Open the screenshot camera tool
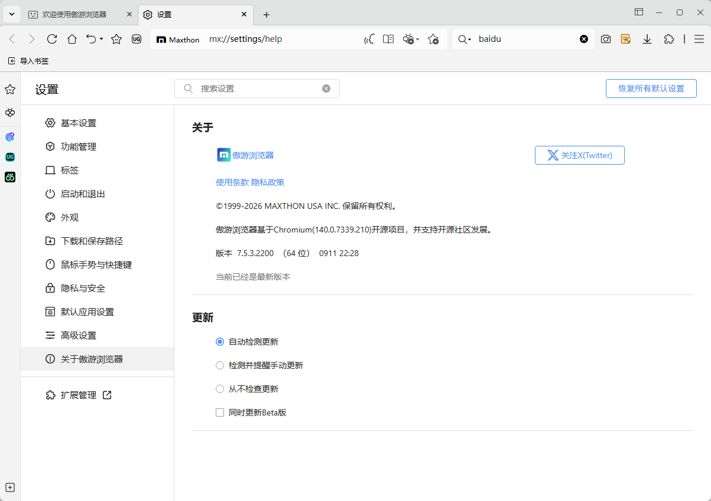The image size is (711, 501). coord(606,39)
